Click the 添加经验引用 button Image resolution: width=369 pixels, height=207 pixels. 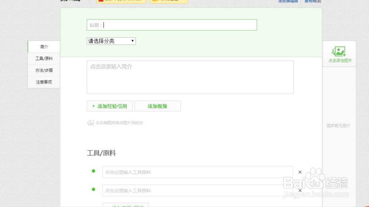pyautogui.click(x=110, y=106)
